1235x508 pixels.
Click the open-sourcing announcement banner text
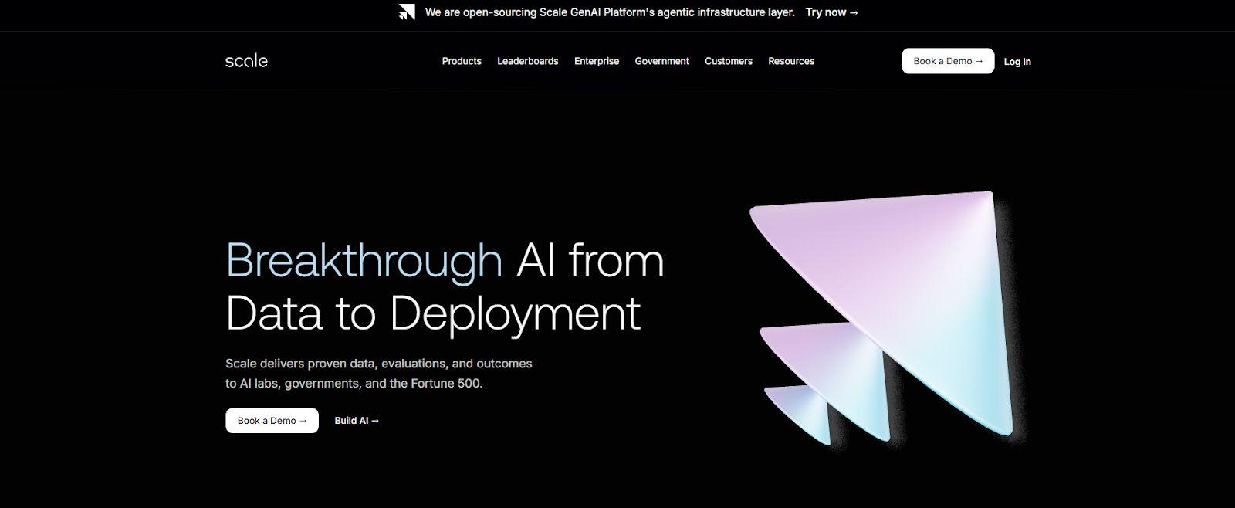(x=609, y=12)
